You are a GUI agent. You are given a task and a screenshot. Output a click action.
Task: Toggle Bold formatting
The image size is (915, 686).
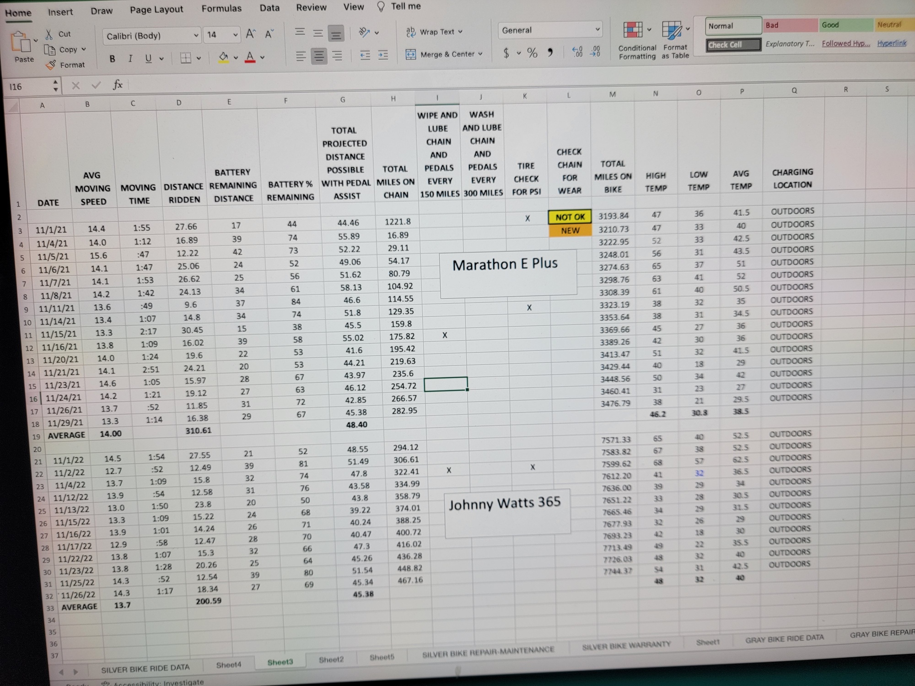point(113,59)
